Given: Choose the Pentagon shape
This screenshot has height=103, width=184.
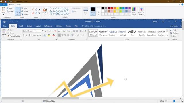Looking at the screenshot, I should 57,11.
